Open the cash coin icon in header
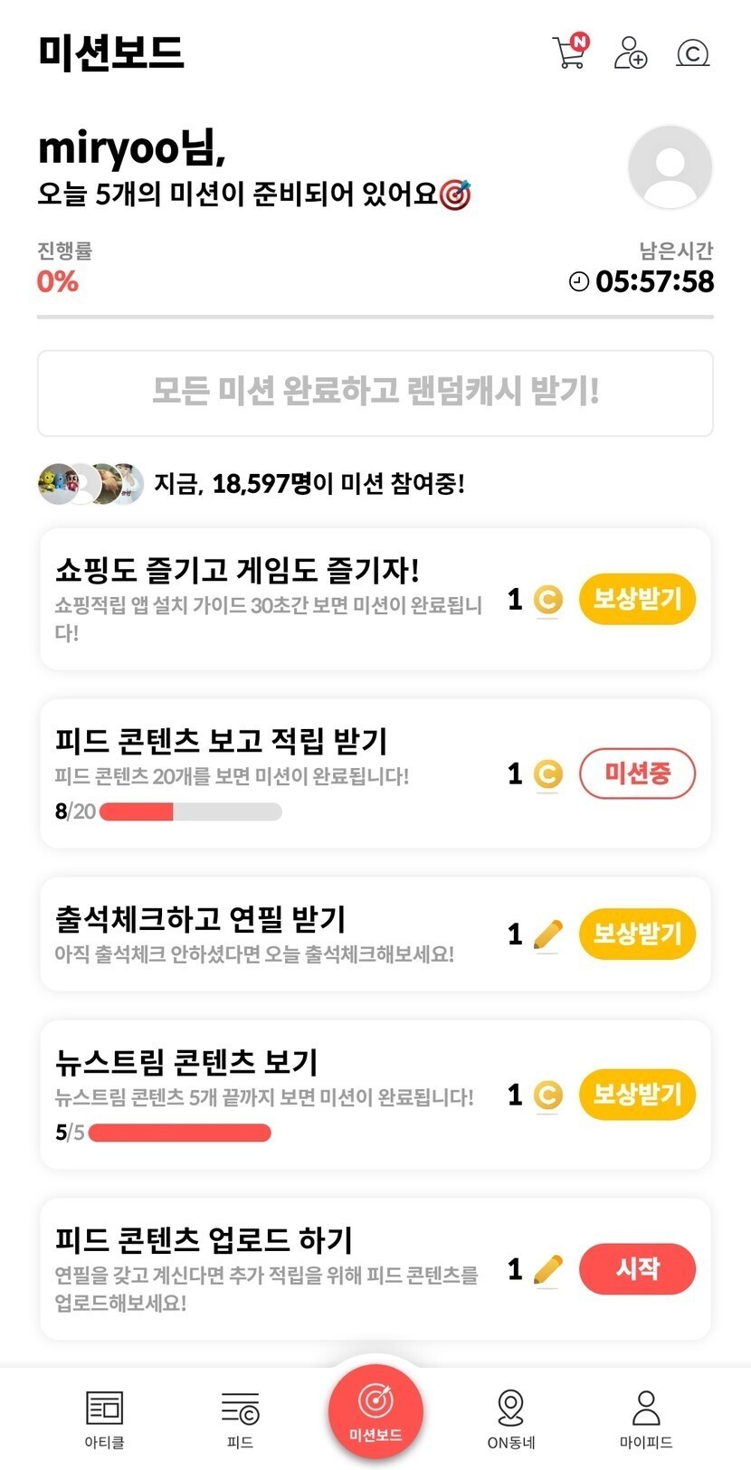Image resolution: width=751 pixels, height=1470 pixels. point(692,53)
